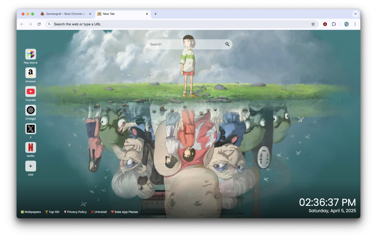Focus the page Search input field
This screenshot has width=377, height=236.
click(189, 44)
